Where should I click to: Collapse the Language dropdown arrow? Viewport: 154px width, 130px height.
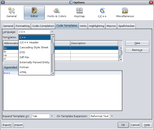click(52, 32)
